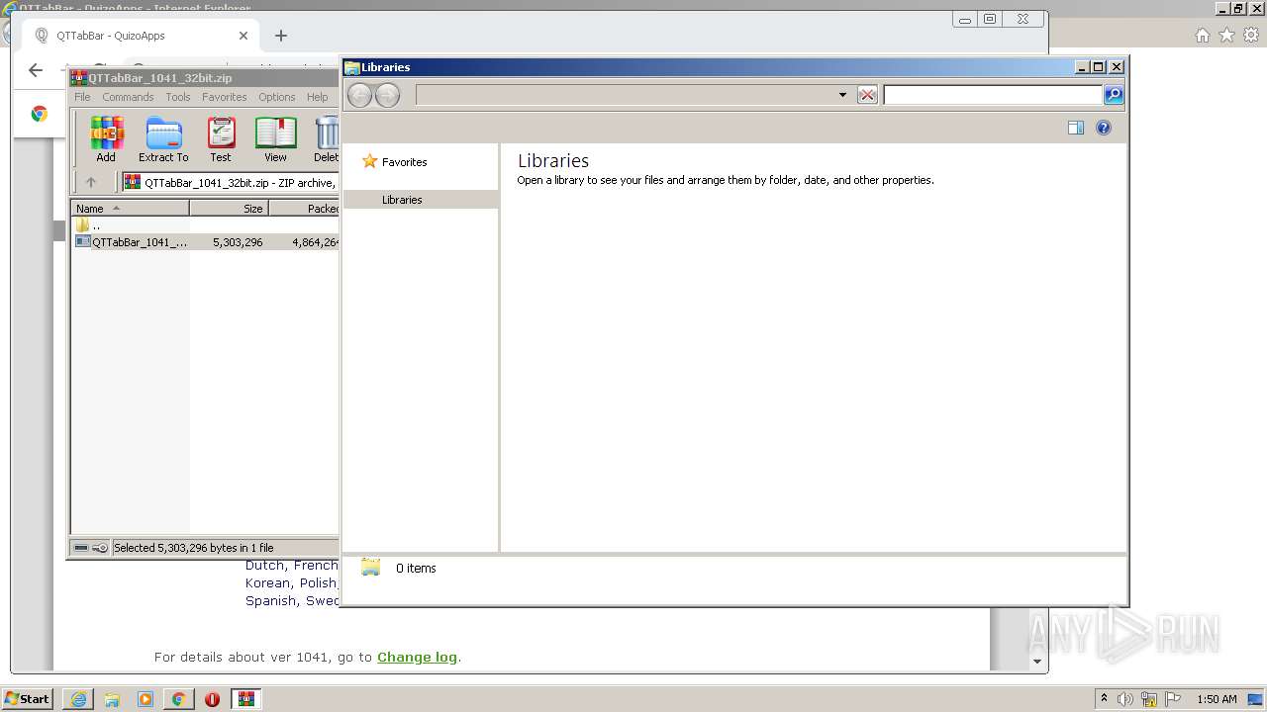The height and width of the screenshot is (712, 1267).
Task: Click the Test archive icon in WinRAR
Action: [221, 139]
